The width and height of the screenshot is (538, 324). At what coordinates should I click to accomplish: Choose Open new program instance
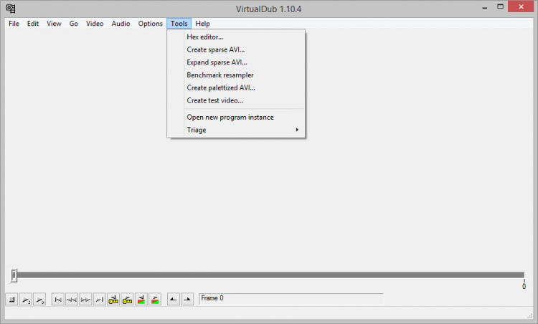[236, 118]
